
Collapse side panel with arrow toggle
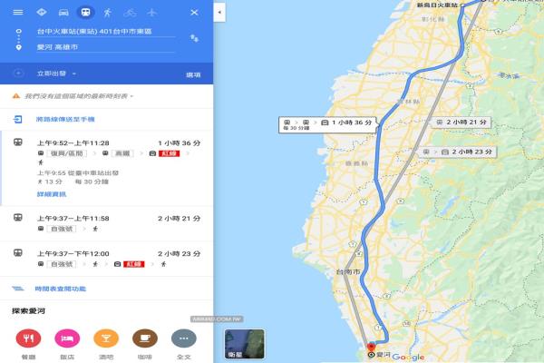(219, 13)
